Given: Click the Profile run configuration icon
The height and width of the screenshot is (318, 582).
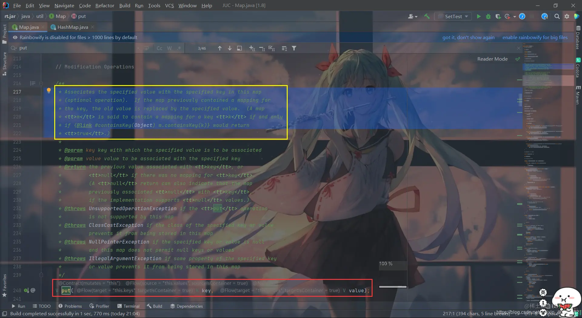Looking at the screenshot, I should pos(507,16).
